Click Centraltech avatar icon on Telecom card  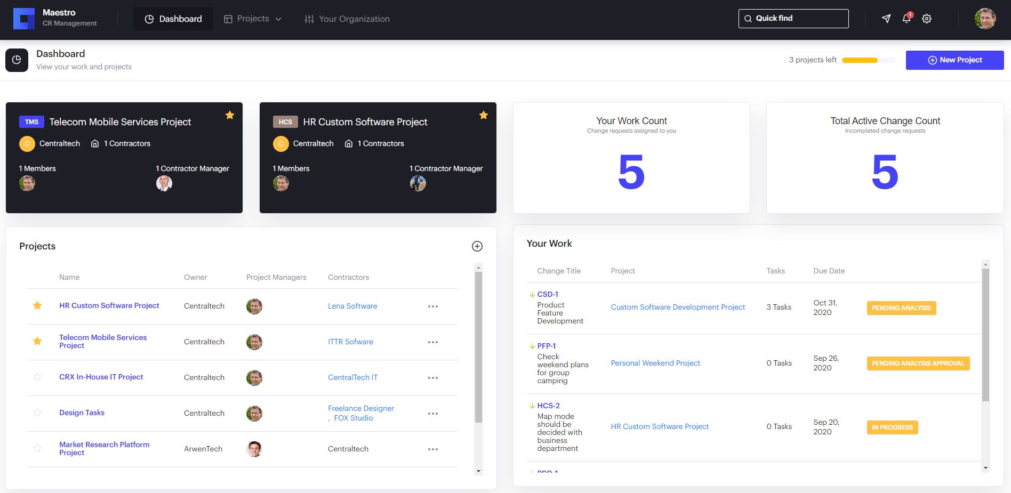tap(27, 144)
